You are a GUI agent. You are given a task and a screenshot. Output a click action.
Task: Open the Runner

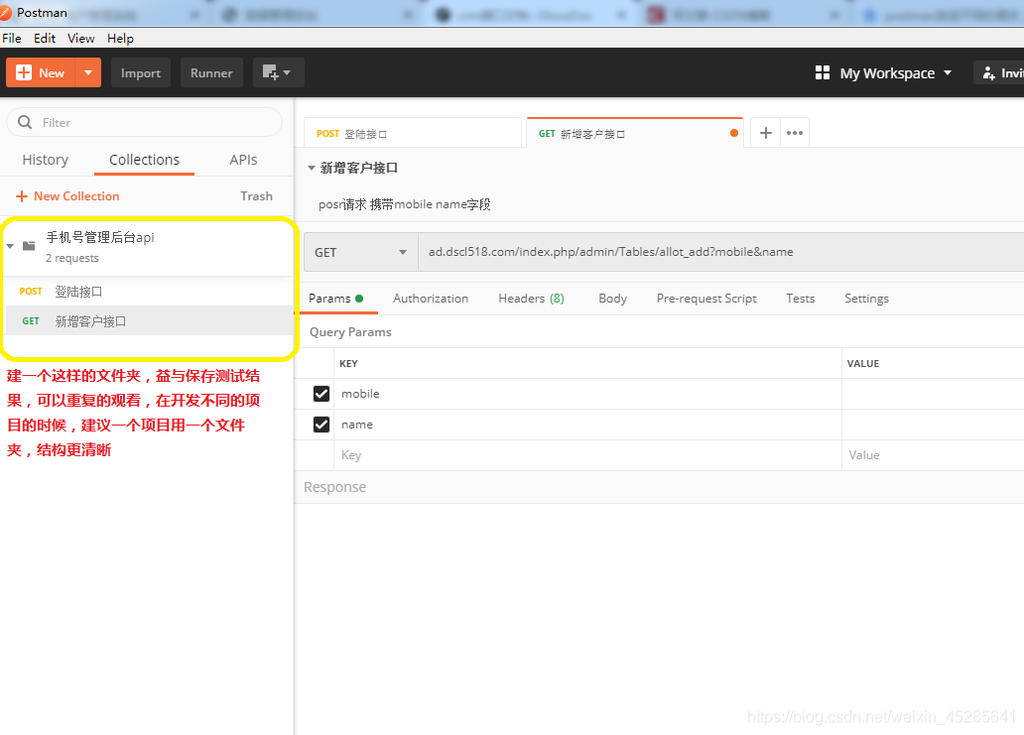click(211, 72)
